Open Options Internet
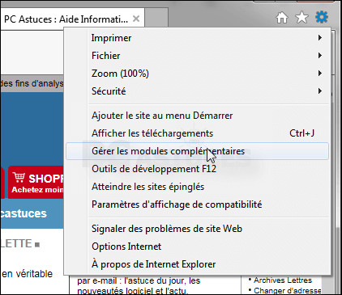This screenshot has height=295, width=342. pos(197,247)
